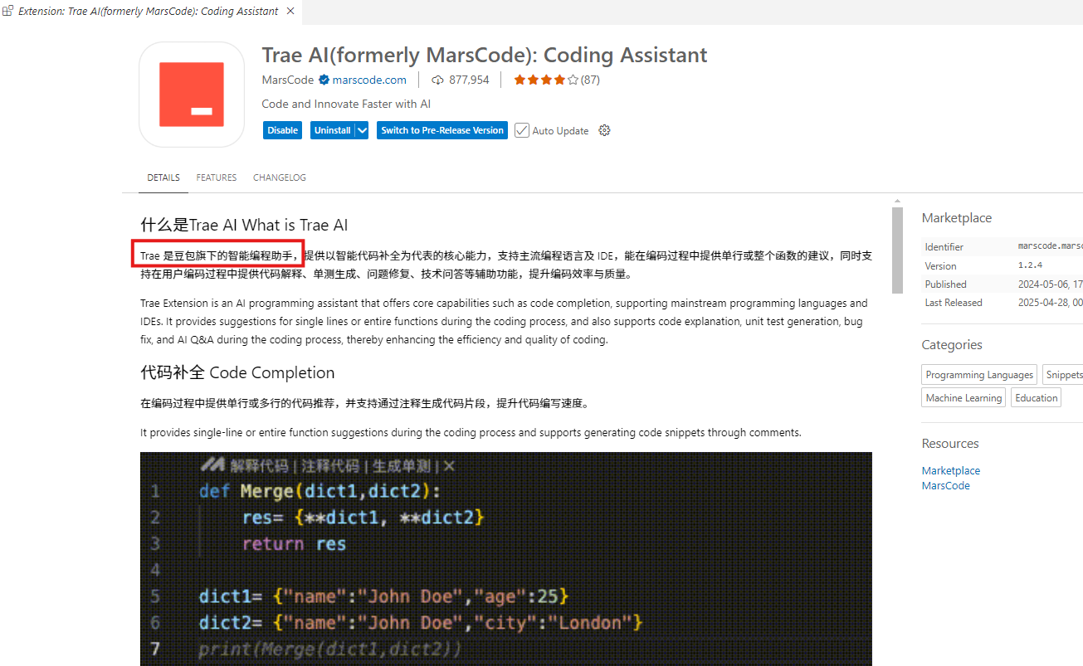Click the code completion demo image

(506, 559)
